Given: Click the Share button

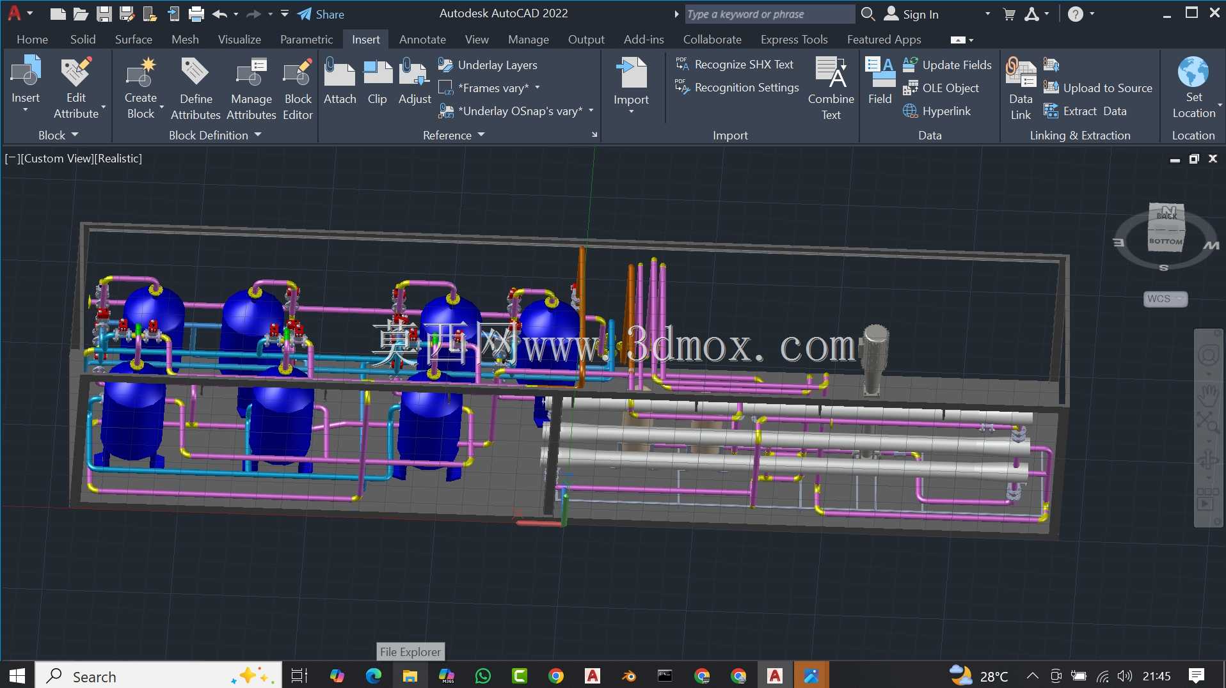Looking at the screenshot, I should pyautogui.click(x=321, y=14).
